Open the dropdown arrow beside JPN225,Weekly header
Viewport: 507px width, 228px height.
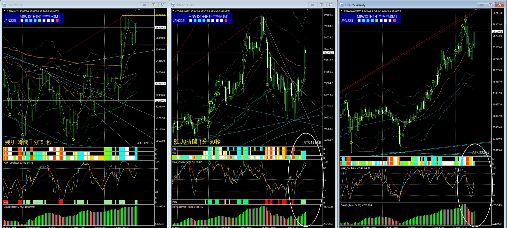(x=342, y=11)
